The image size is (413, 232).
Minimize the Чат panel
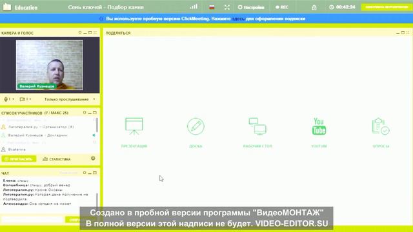[x=90, y=173]
